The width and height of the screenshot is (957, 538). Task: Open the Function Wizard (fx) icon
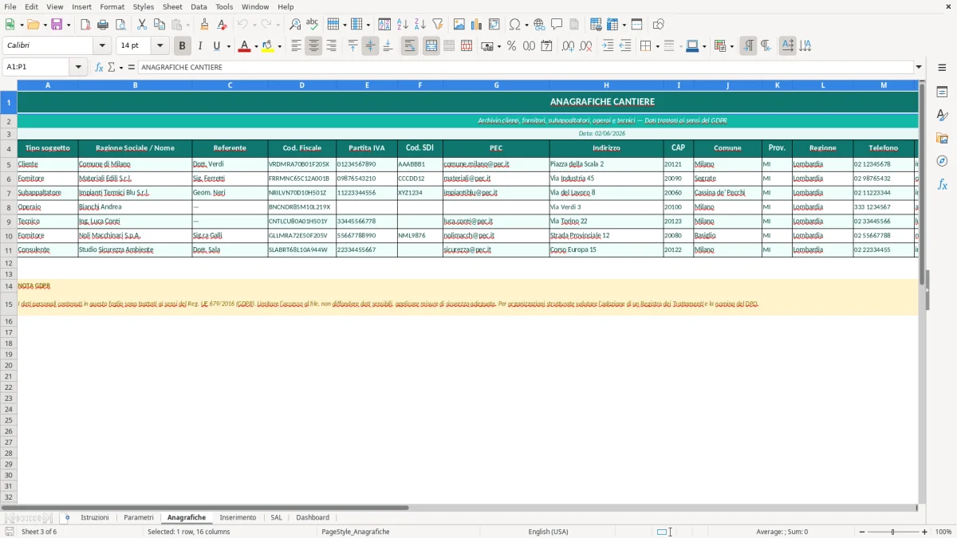(99, 68)
